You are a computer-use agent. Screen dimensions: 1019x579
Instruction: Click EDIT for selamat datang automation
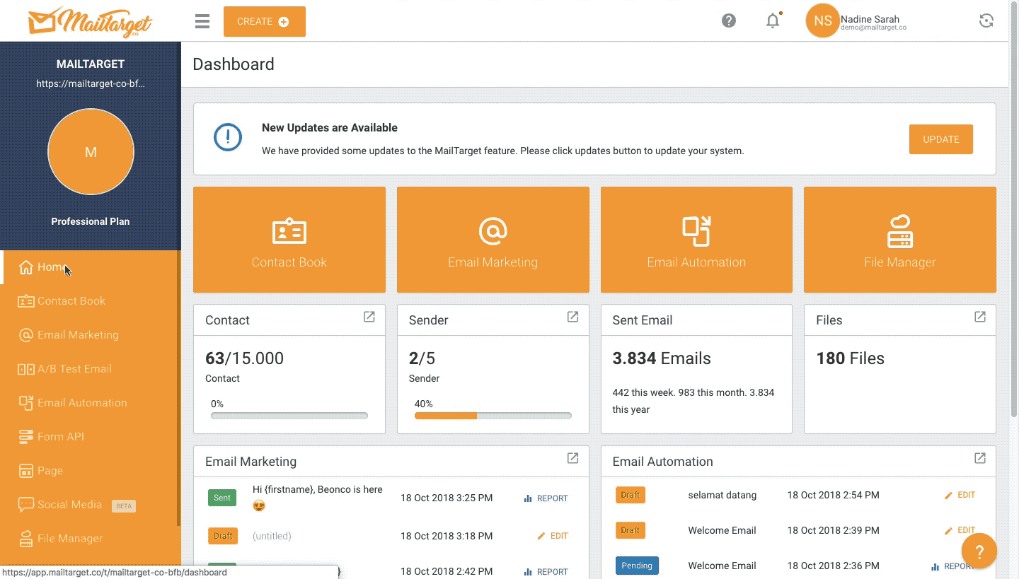point(960,495)
